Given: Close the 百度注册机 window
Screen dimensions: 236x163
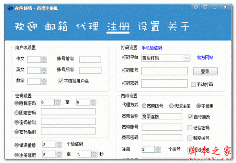Looking at the screenshot, I should [x=225, y=7].
